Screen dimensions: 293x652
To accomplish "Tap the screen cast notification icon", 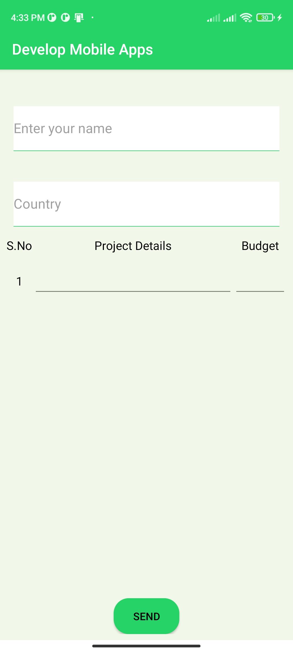I will coord(79,18).
